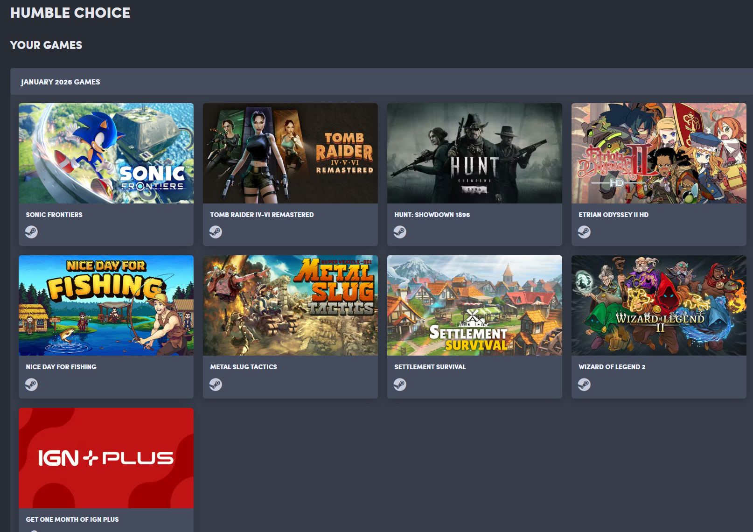This screenshot has height=532, width=753.
Task: Click Steam icon under Wizard of Legend 2
Action: 584,385
